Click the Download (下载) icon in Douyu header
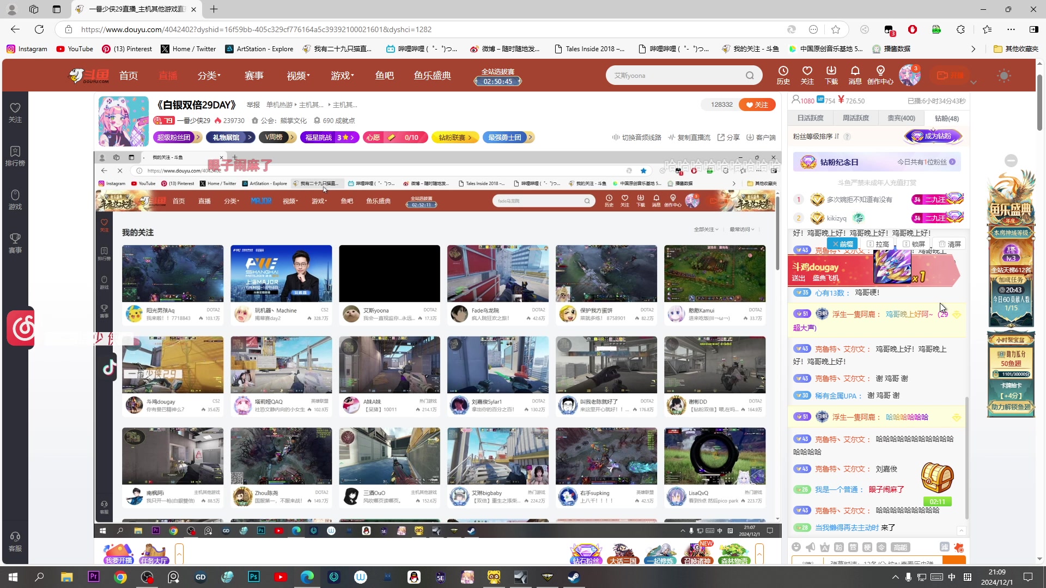Image resolution: width=1046 pixels, height=588 pixels. 831,75
